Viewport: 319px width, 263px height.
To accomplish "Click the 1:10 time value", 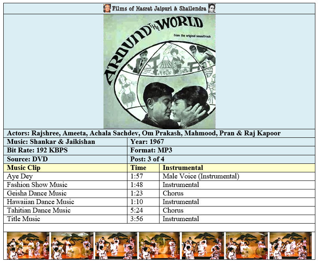I will (x=137, y=202).
